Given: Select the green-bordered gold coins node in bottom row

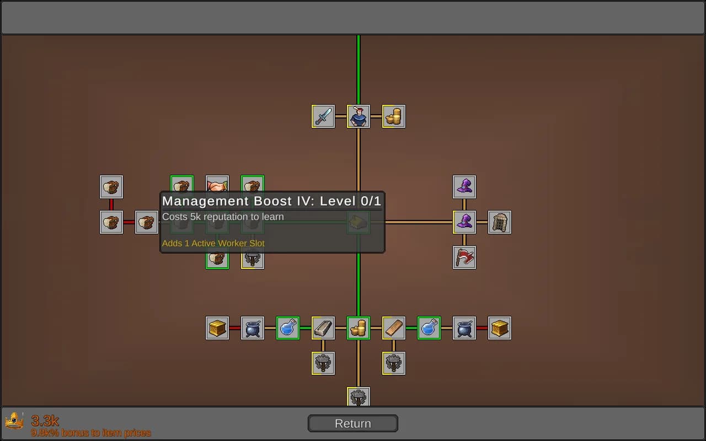Looking at the screenshot, I should point(359,328).
